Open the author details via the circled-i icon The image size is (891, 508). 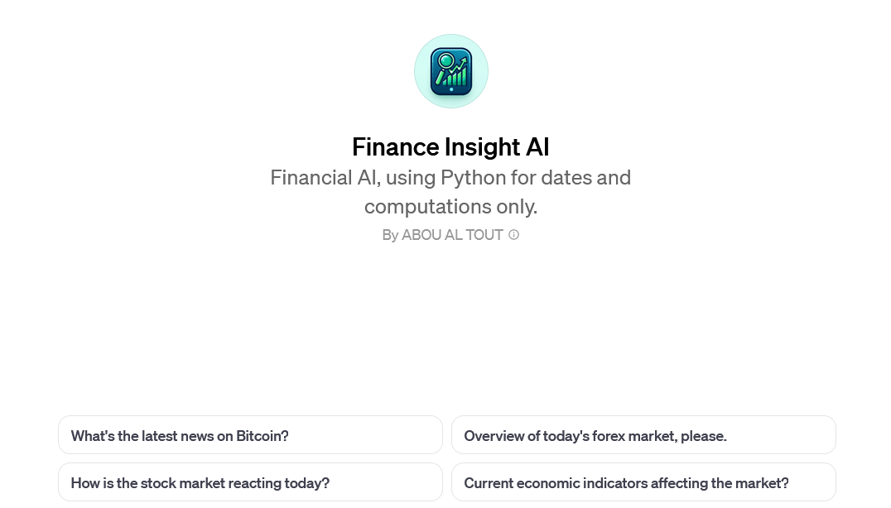(x=513, y=235)
